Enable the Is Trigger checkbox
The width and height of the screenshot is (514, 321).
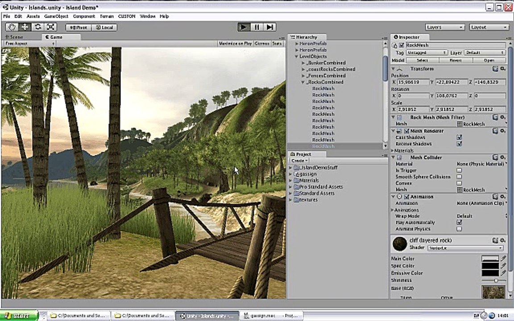[x=459, y=170]
